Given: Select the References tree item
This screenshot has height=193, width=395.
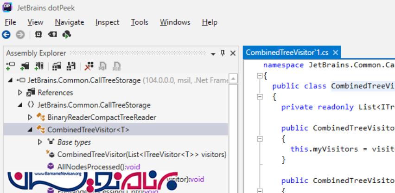Looking at the screenshot, I should pos(56,93).
